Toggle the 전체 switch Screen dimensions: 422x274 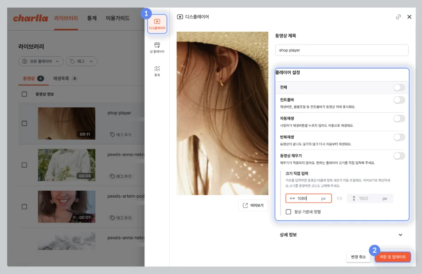click(399, 87)
